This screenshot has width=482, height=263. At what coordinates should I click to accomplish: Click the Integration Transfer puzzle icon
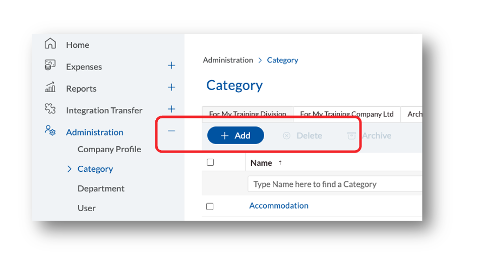(50, 109)
